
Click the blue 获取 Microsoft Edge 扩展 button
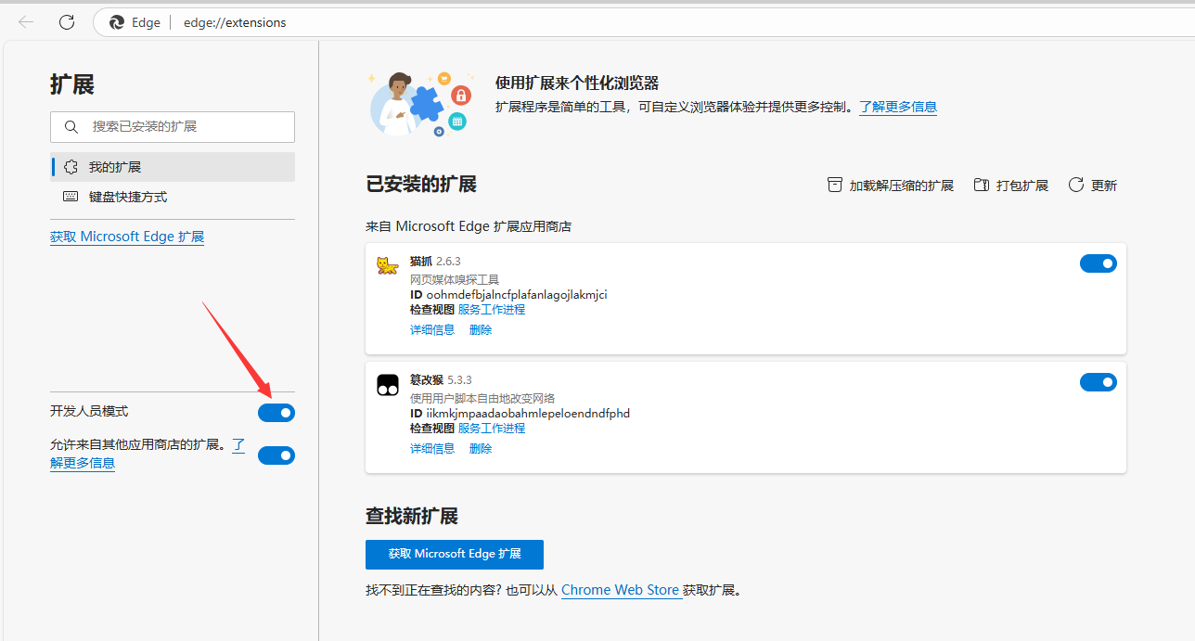(455, 554)
